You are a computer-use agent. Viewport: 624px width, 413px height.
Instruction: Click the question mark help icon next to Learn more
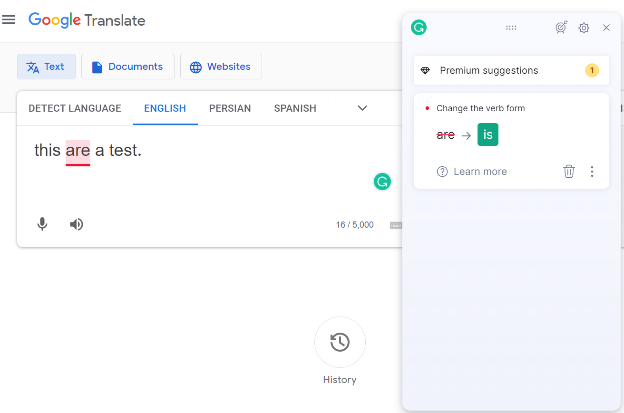tap(442, 171)
